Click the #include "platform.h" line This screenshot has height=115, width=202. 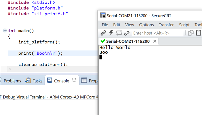click(x=35, y=8)
